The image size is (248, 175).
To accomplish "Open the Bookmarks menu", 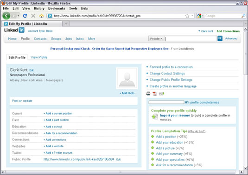I will (57, 8).
